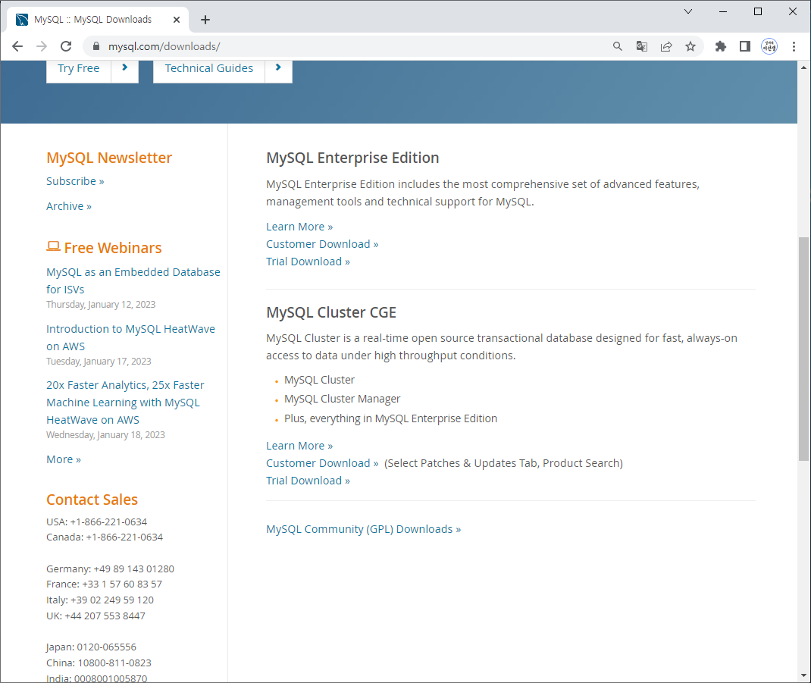Viewport: 811px width, 683px height.
Task: Bookmark this tab with star icon
Action: pos(690,46)
